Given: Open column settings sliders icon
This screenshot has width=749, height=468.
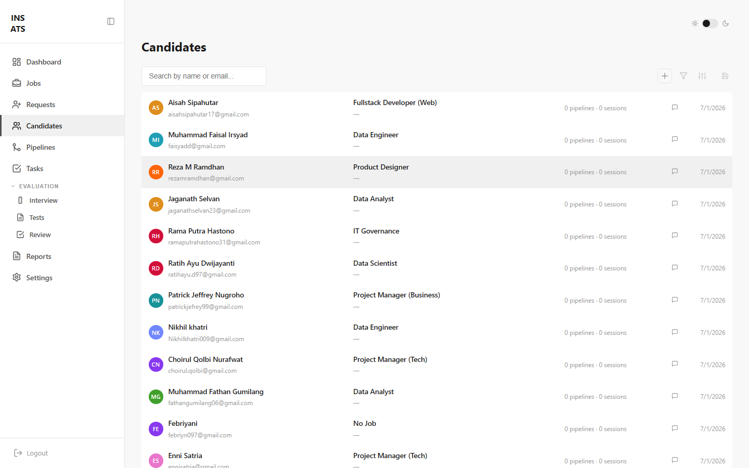Looking at the screenshot, I should coord(702,76).
